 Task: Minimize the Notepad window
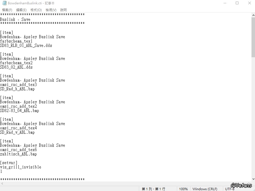(225, 3)
